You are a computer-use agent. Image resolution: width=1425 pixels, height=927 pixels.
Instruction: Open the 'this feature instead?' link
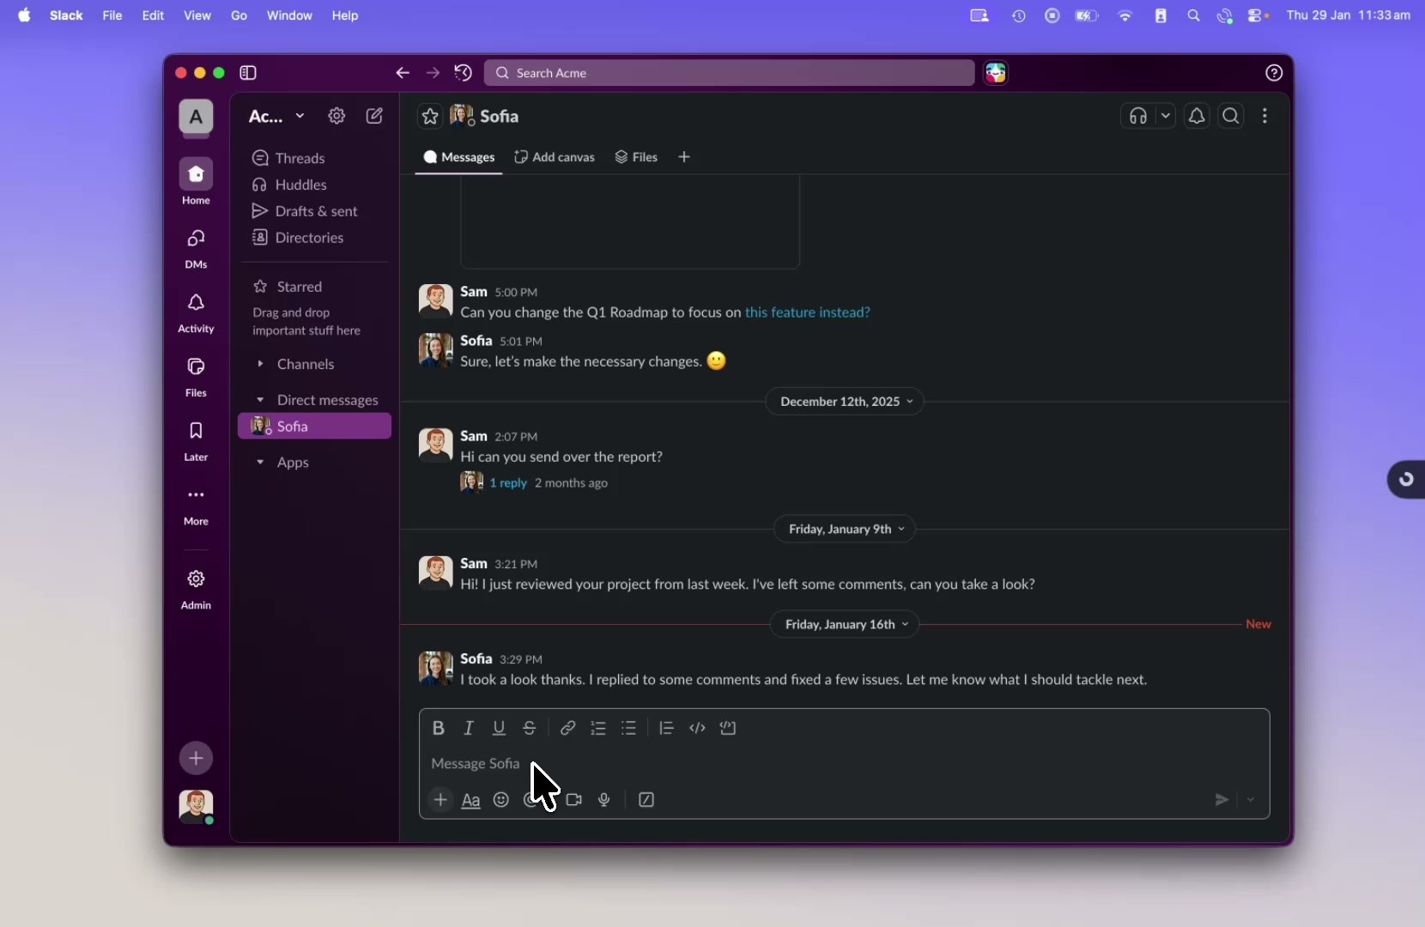click(808, 312)
